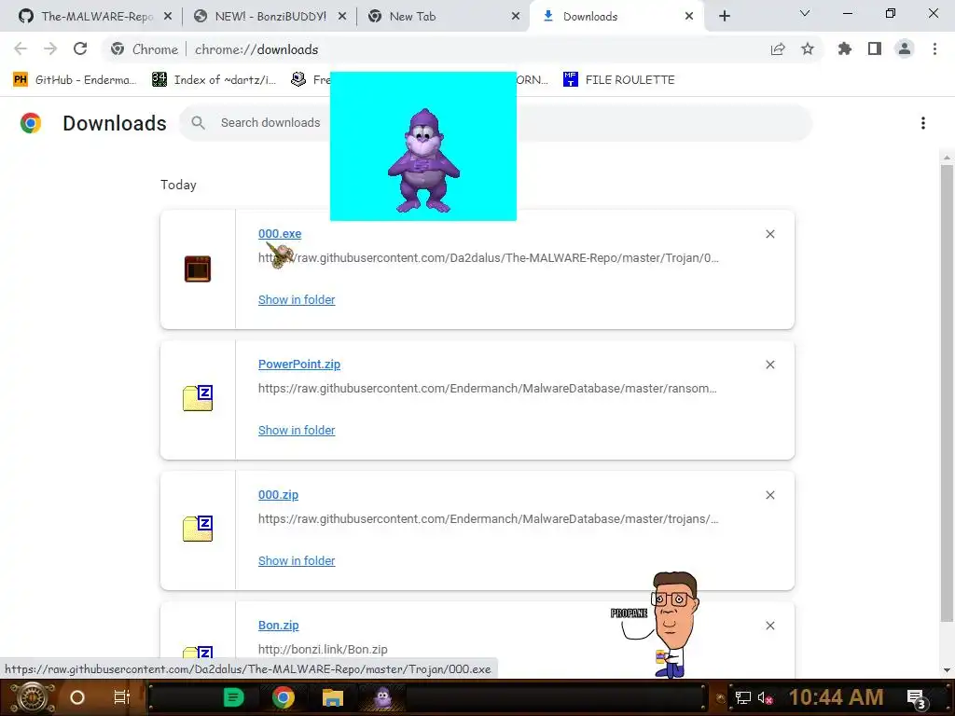Open the PowerPoint.zip download link
The image size is (955, 716).
click(x=299, y=365)
